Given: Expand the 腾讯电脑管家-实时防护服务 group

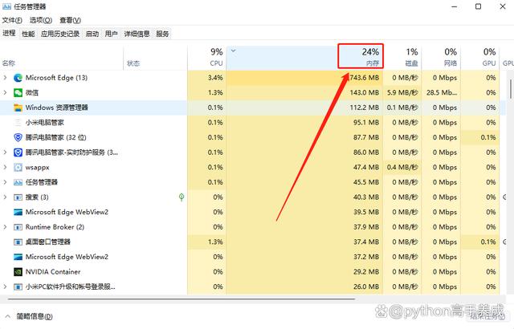Looking at the screenshot, I should pos(5,152).
